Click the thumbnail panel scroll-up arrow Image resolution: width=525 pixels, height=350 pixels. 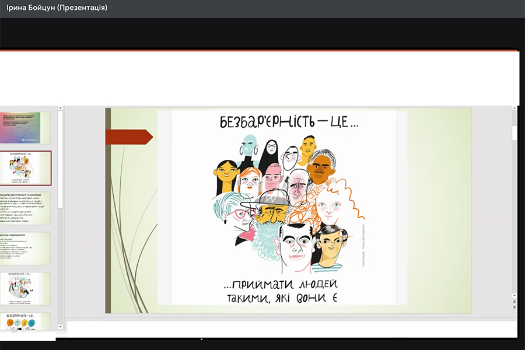click(x=60, y=109)
